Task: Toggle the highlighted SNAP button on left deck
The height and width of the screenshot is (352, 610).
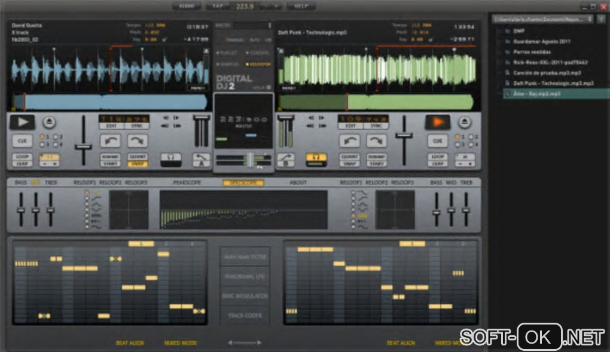Action: 138,164
